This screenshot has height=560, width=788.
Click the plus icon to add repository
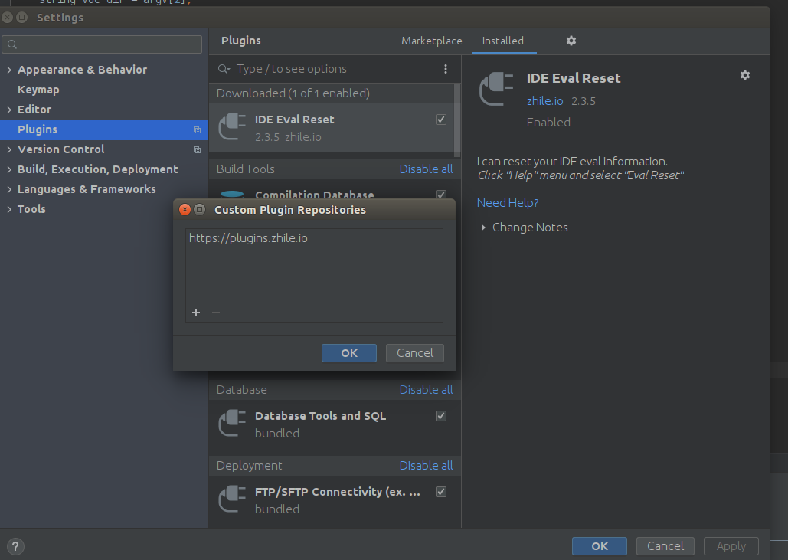[196, 313]
